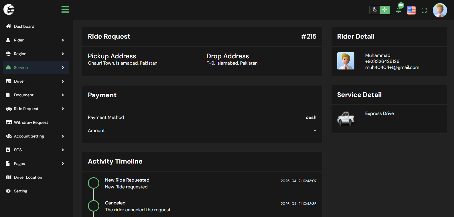This screenshot has width=454, height=217.
Task: Open the Withdraw Request menu item
Action: tap(36, 122)
